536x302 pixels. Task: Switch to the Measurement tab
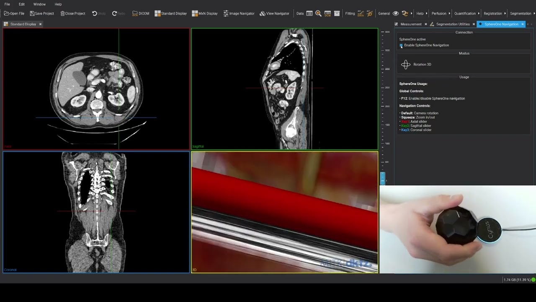(411, 24)
